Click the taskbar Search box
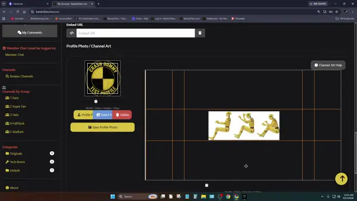 pyautogui.click(x=138, y=197)
